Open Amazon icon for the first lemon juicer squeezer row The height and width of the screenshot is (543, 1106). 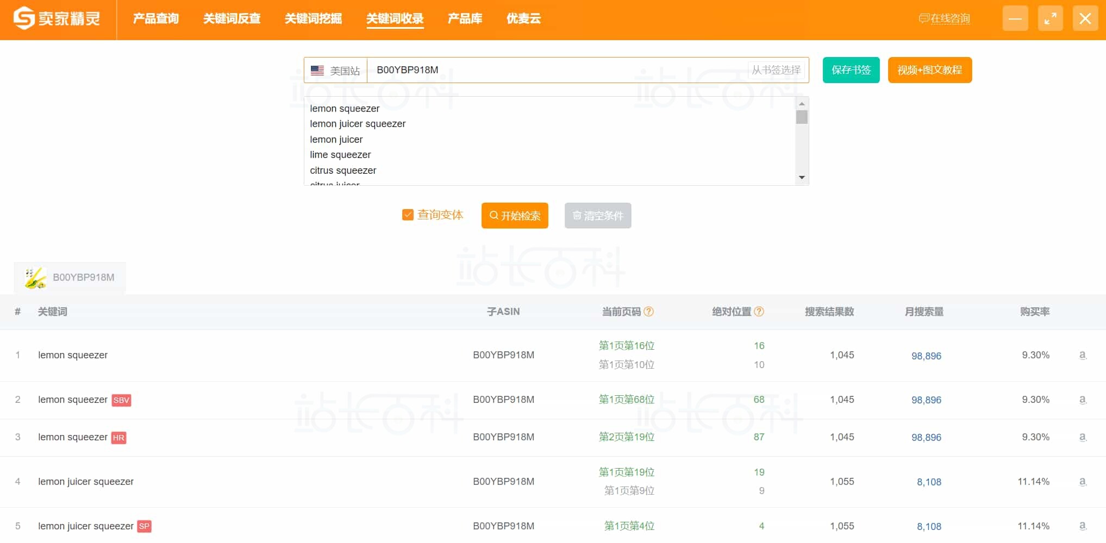click(1083, 482)
